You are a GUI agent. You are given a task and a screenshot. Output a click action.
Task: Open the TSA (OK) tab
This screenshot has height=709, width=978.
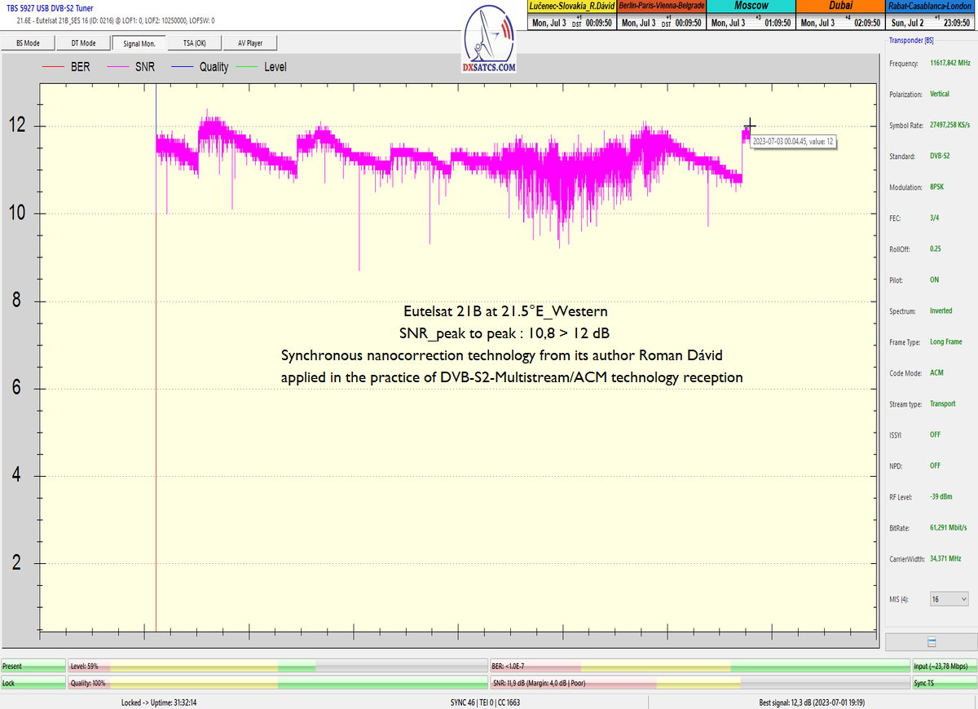[x=194, y=43]
